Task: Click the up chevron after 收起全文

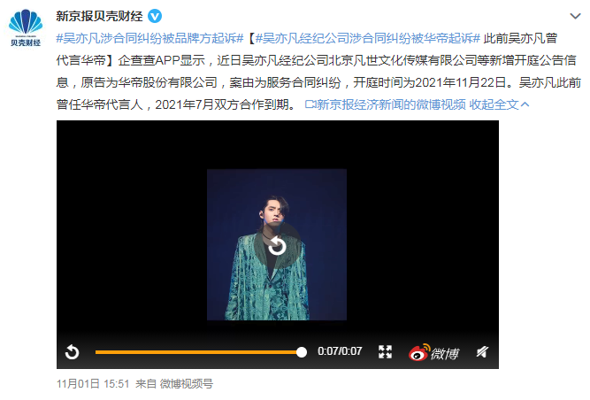Action: point(525,104)
